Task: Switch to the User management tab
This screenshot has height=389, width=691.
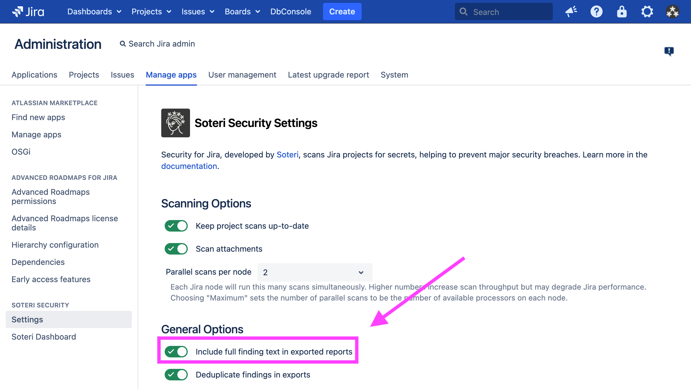Action: point(242,75)
